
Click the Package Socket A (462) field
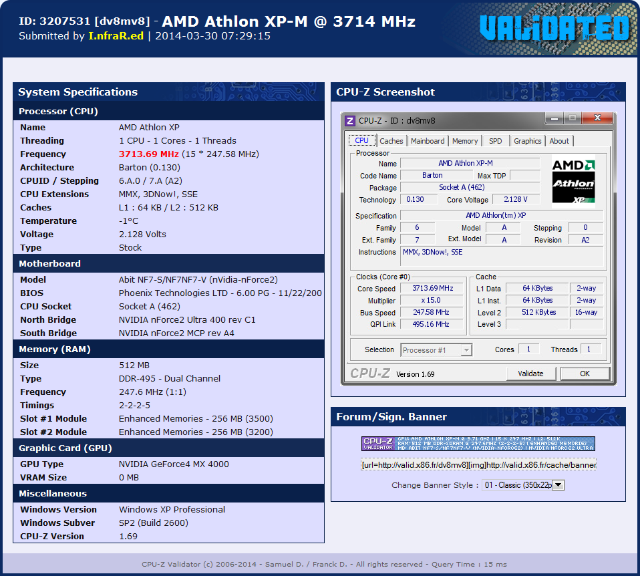(470, 187)
